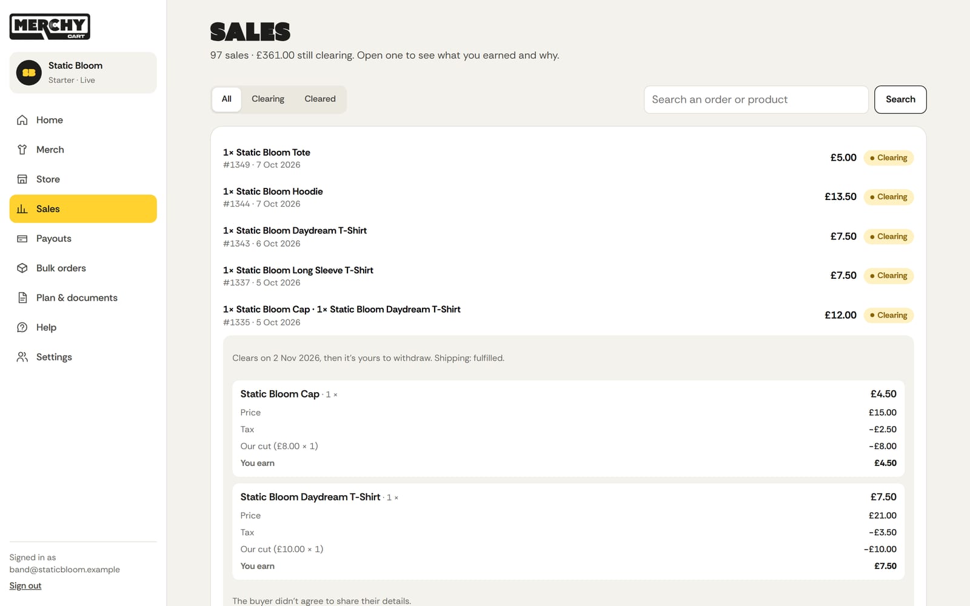This screenshot has width=970, height=606.
Task: Open Settings from sidebar
Action: coord(83,357)
